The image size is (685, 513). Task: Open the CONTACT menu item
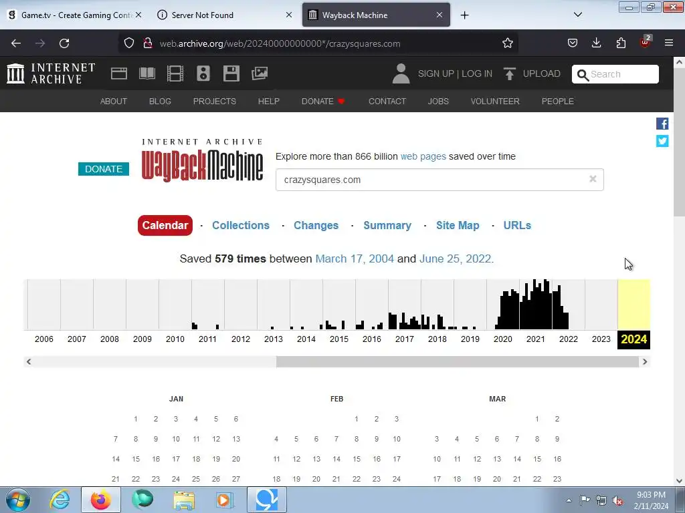click(x=387, y=102)
